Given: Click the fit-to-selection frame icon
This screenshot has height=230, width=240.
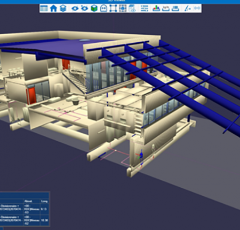Looking at the screenshot, I should pos(123,8).
